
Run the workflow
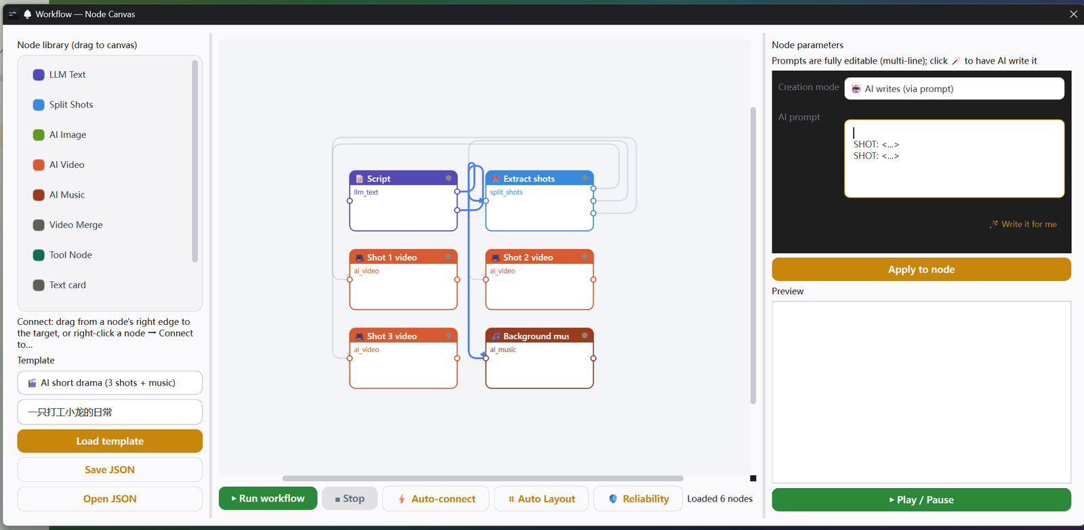(x=268, y=499)
